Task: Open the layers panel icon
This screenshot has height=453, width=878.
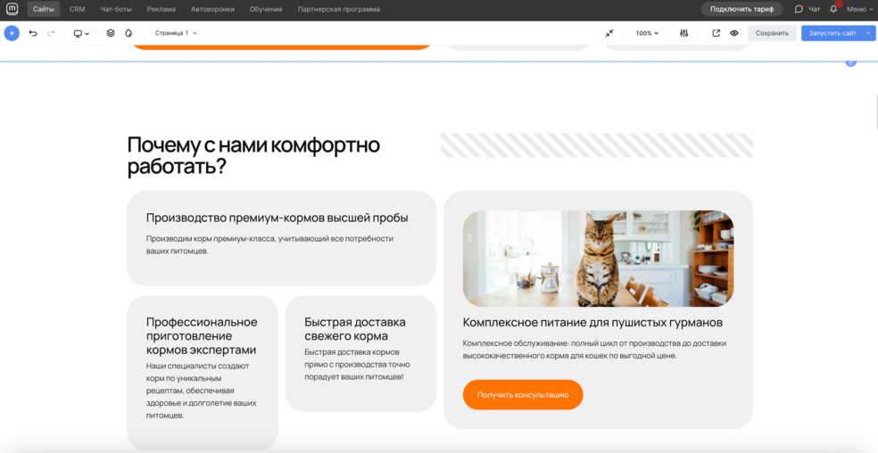Action: pos(111,33)
